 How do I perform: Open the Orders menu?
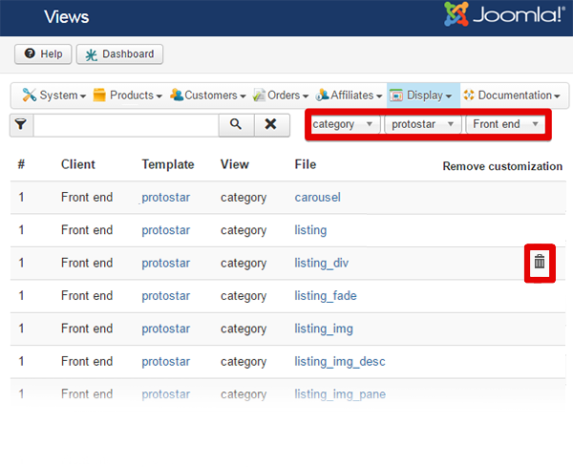coord(281,96)
